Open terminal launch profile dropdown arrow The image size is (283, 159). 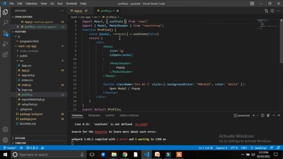click(x=257, y=116)
